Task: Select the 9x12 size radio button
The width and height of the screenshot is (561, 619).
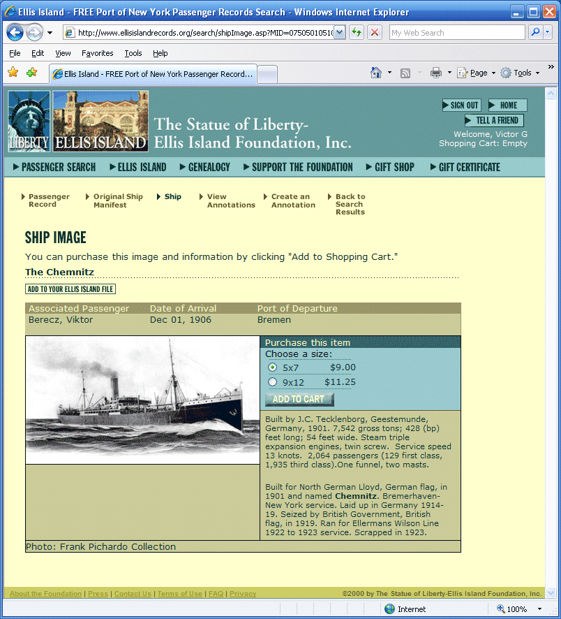Action: (x=272, y=382)
